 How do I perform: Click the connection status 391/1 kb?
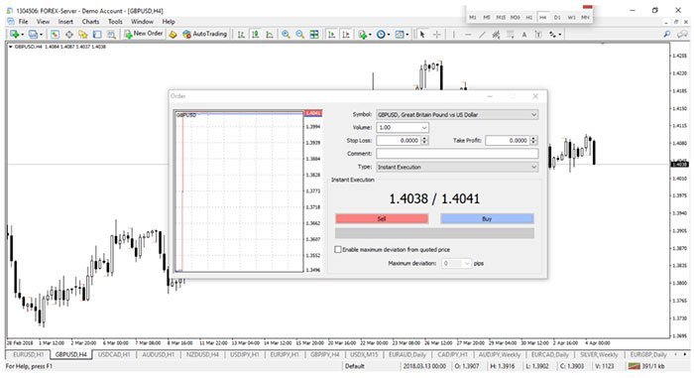point(646,366)
